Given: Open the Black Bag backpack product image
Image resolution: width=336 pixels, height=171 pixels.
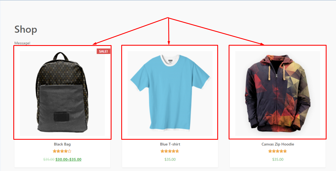Looking at the screenshot, I should tap(62, 93).
